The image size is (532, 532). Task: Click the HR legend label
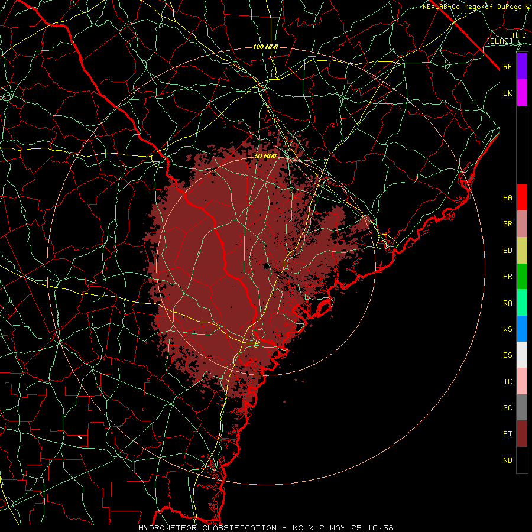click(x=507, y=277)
